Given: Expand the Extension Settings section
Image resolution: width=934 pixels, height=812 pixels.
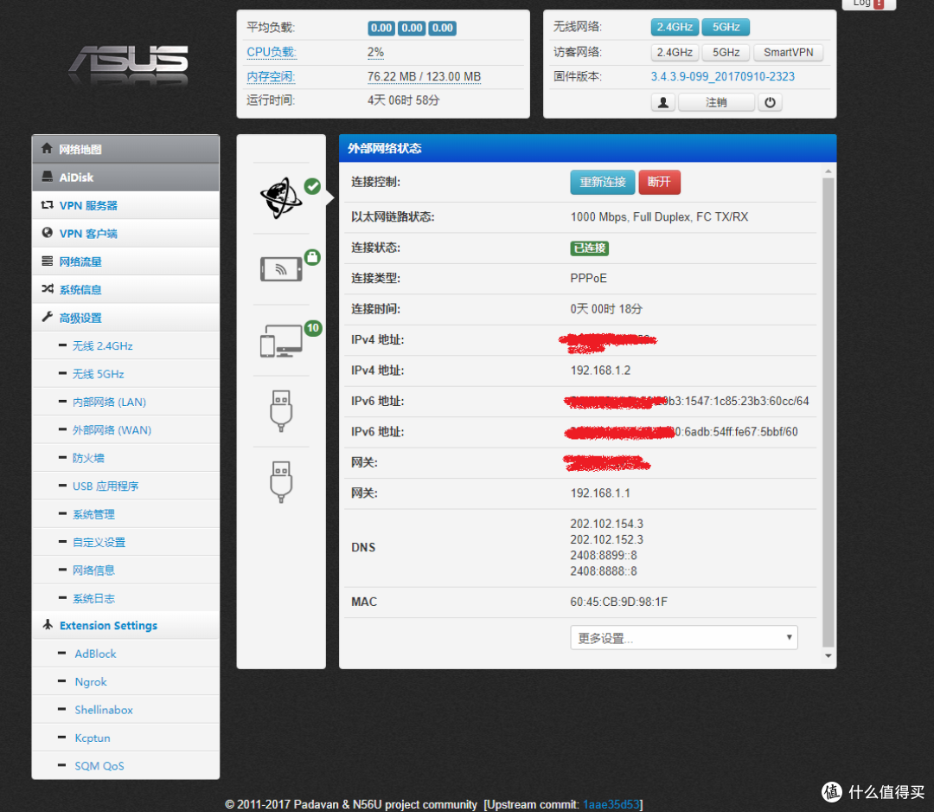Looking at the screenshot, I should (x=125, y=625).
